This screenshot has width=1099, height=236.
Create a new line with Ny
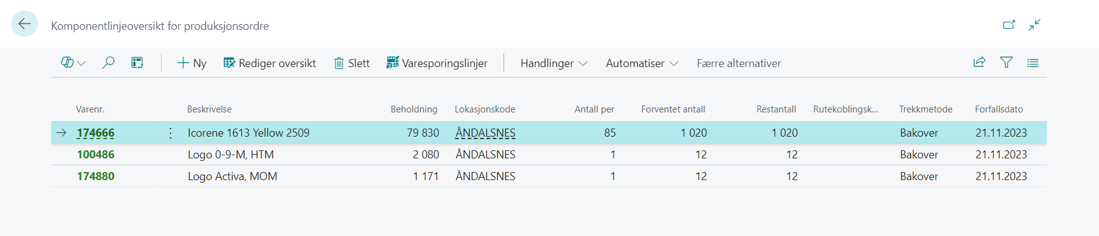pyautogui.click(x=191, y=63)
